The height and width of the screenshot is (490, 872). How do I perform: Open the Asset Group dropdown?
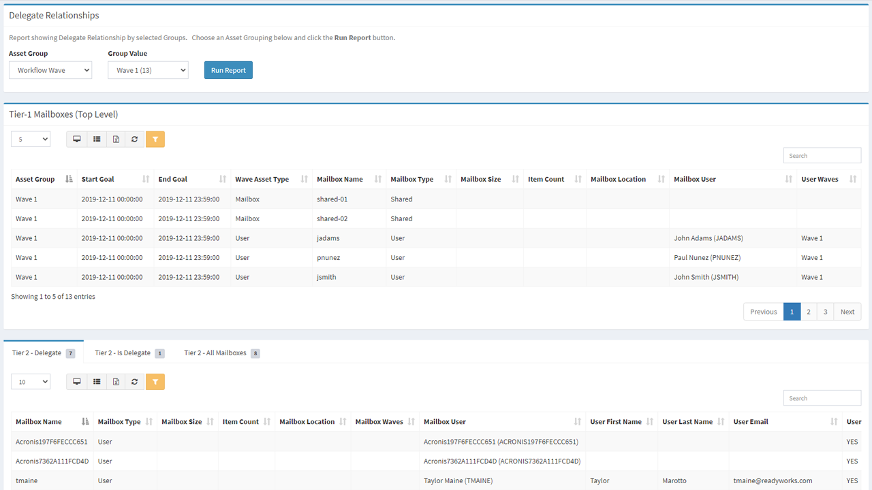coord(50,70)
